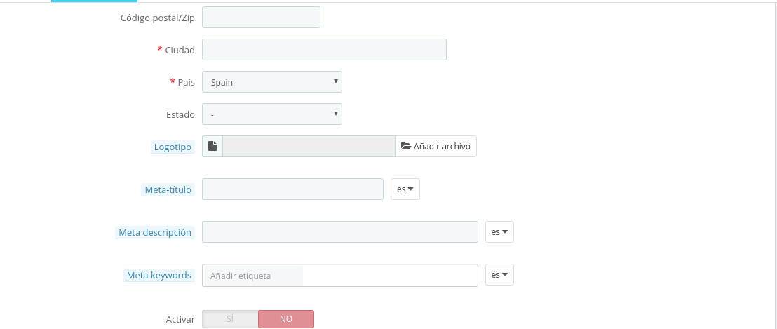Focus the Ciudad text field
The image size is (777, 329).
[x=324, y=50]
